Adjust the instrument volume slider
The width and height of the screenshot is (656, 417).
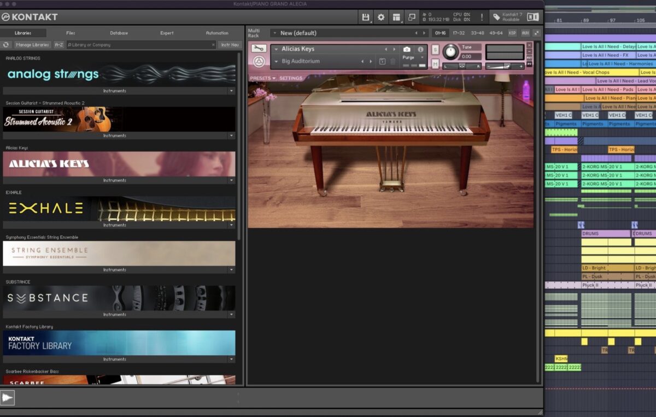[x=505, y=66]
